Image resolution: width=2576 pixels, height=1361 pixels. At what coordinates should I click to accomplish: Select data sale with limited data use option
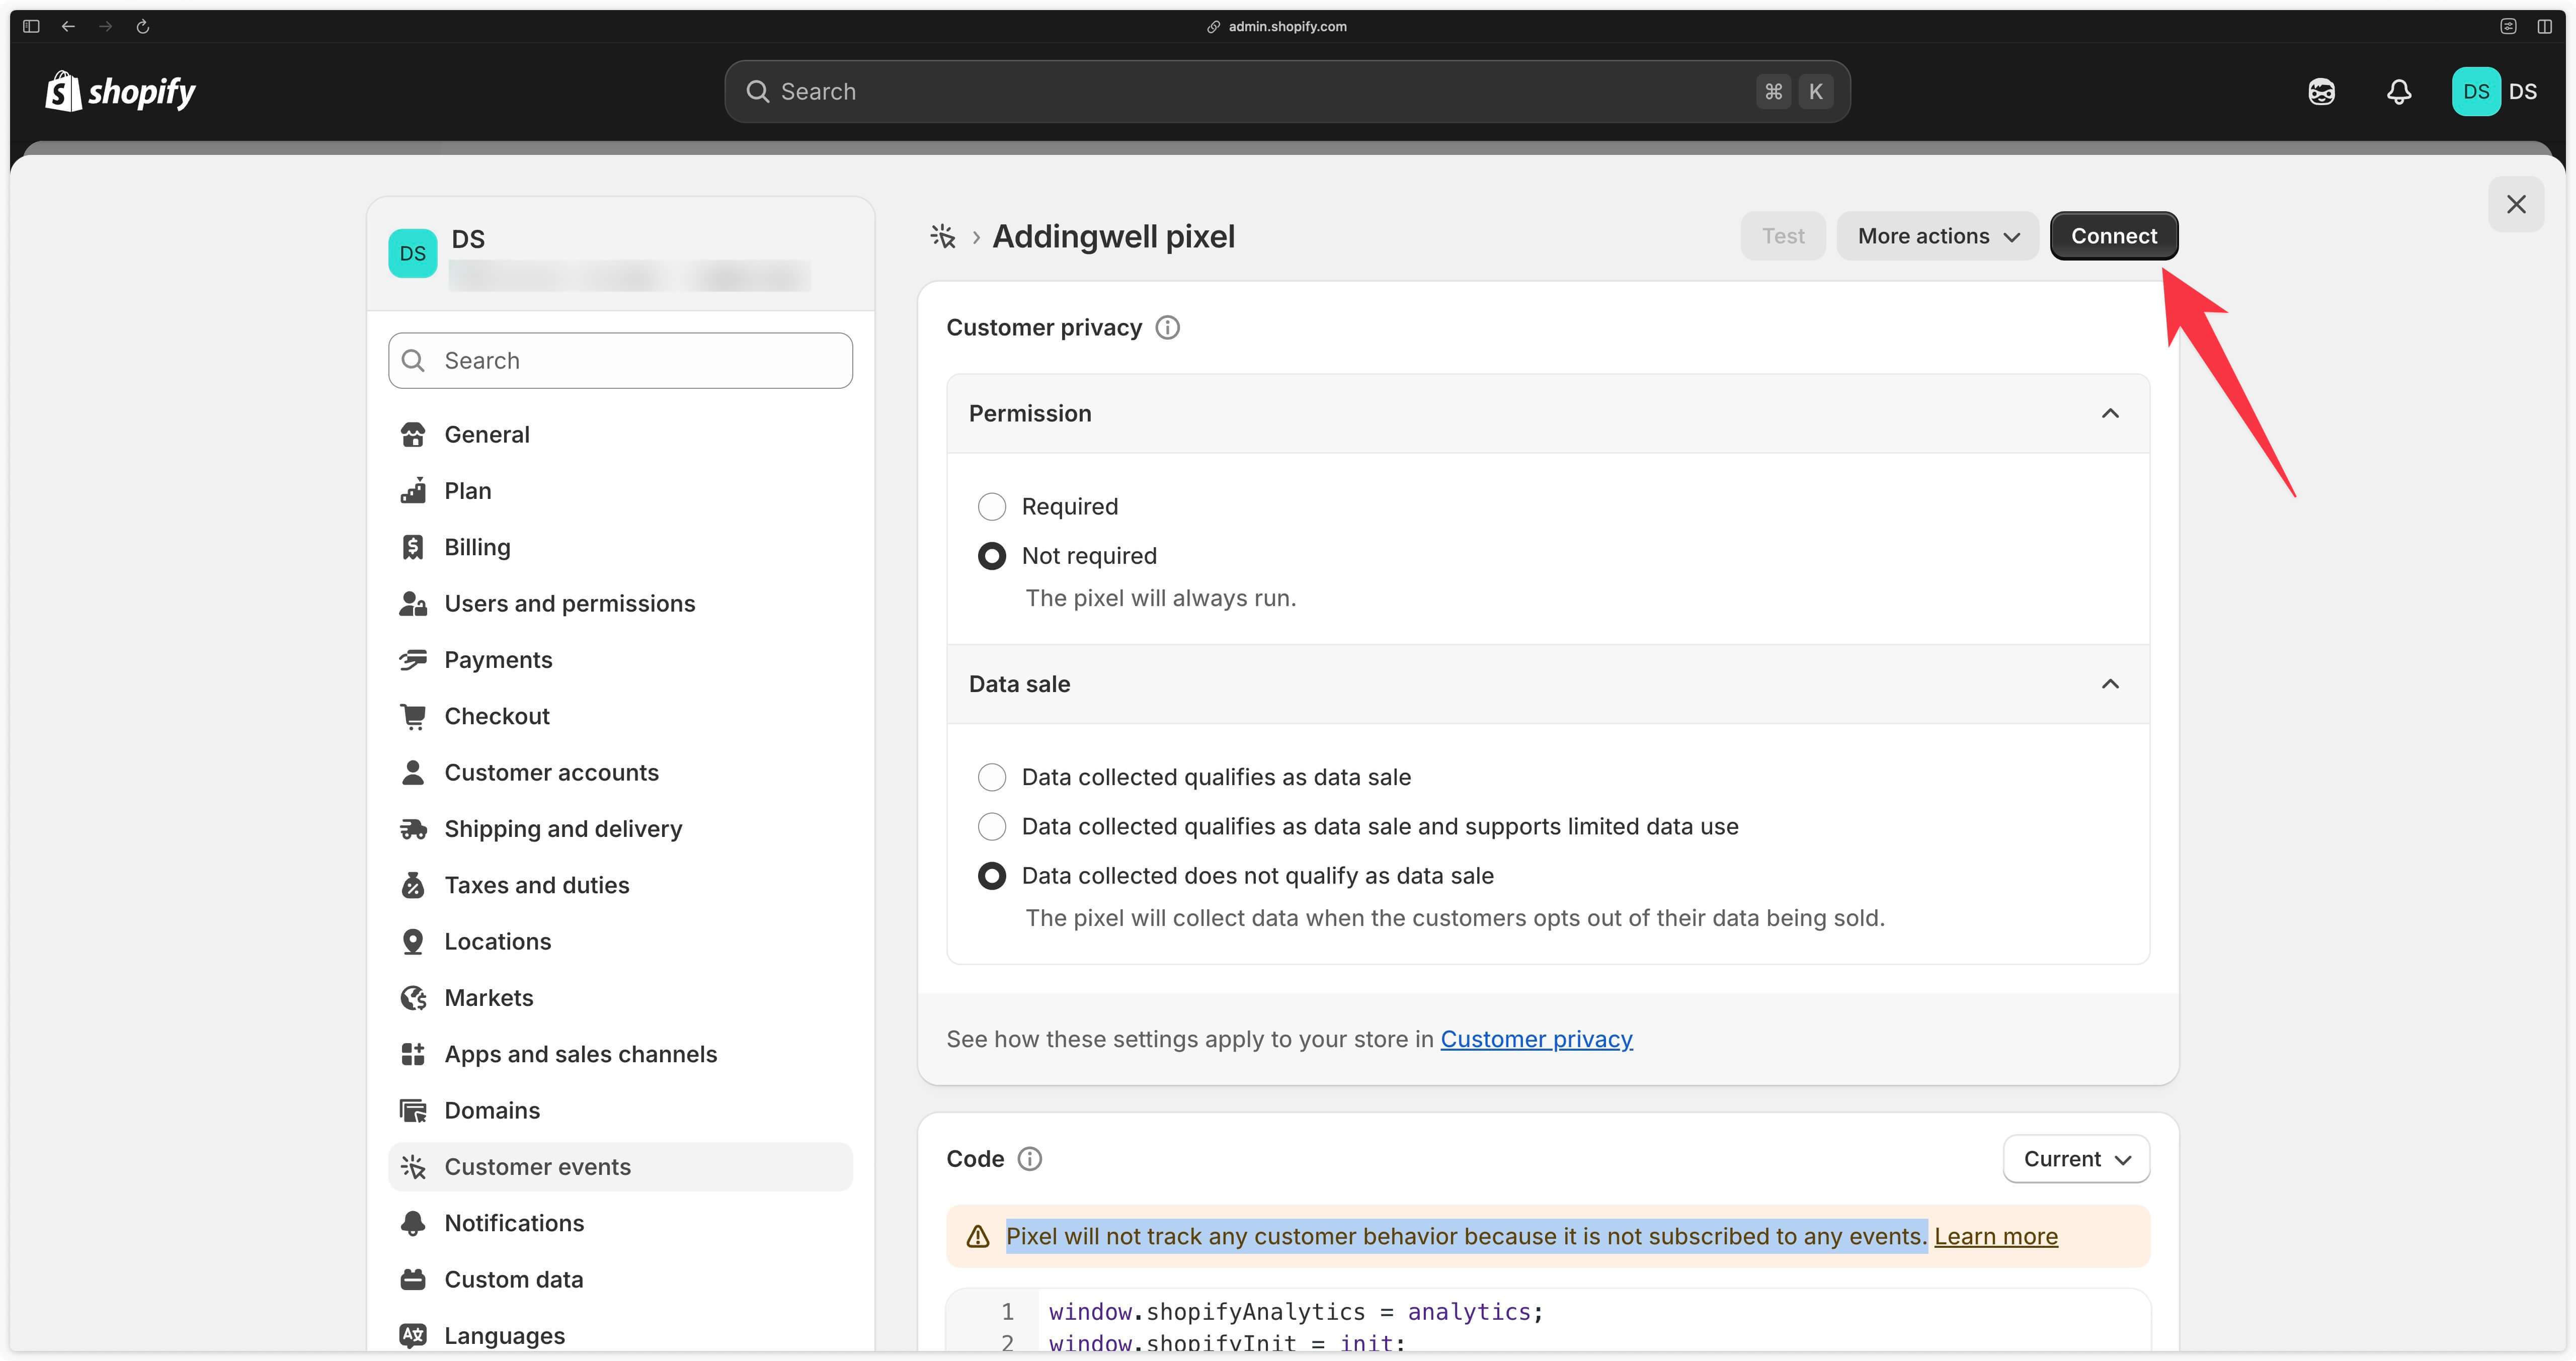click(991, 826)
